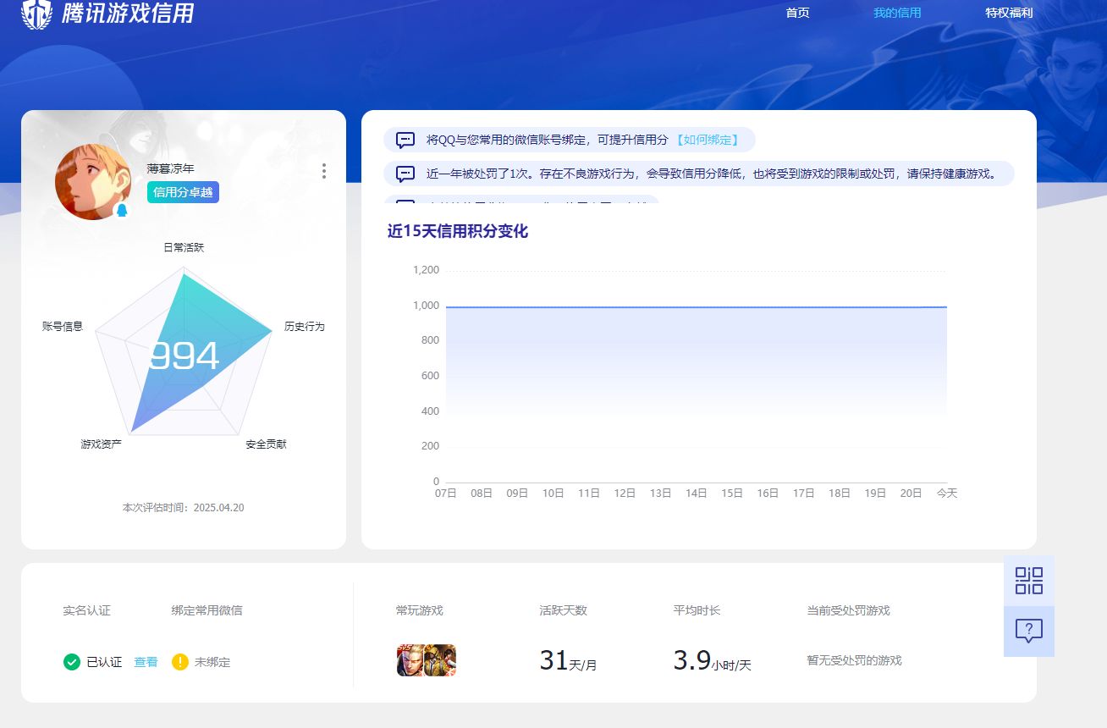
Task: Click the 实名认证 label
Action: [x=87, y=610]
